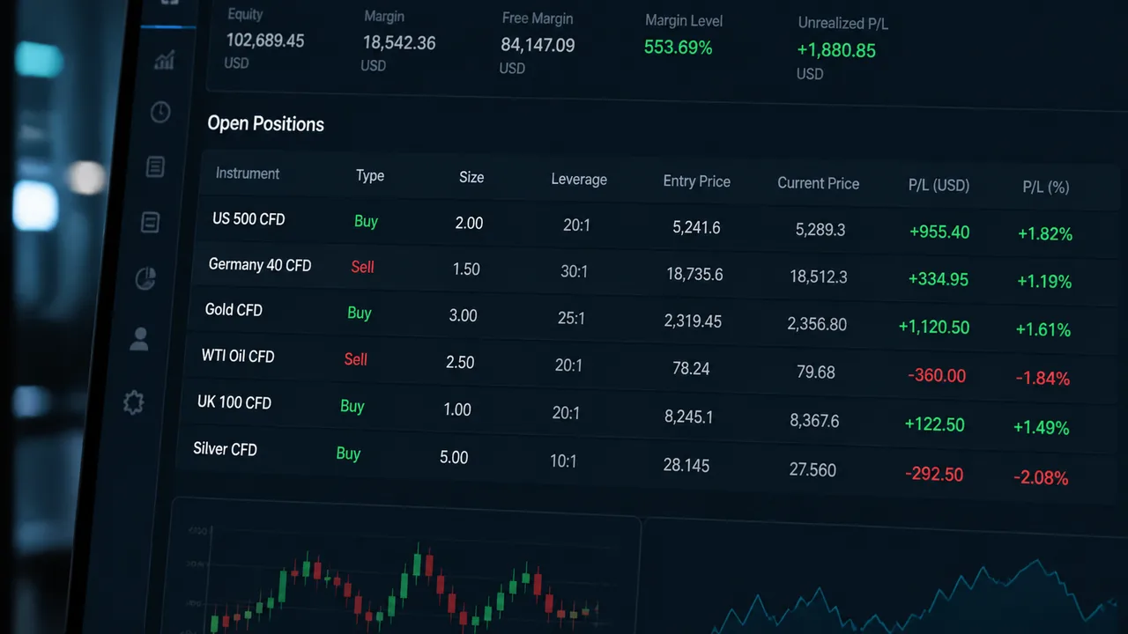Click the current price 79.68
The width and height of the screenshot is (1128, 634).
tap(815, 372)
